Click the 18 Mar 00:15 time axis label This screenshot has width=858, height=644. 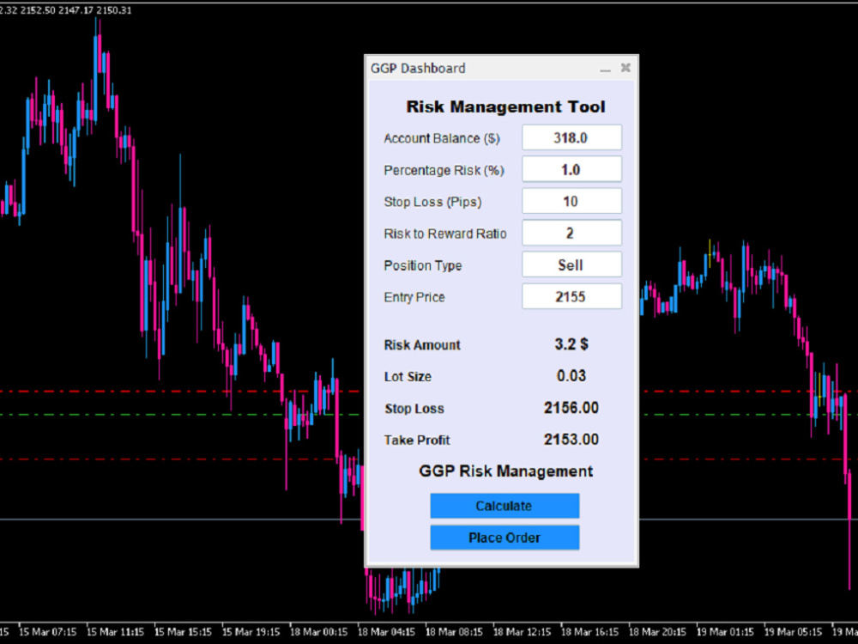(318, 632)
